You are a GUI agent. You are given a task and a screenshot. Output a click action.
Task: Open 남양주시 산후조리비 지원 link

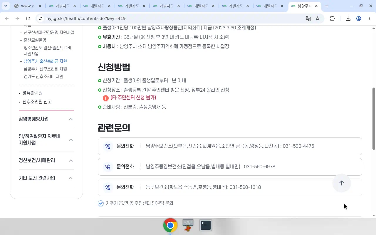point(45,69)
